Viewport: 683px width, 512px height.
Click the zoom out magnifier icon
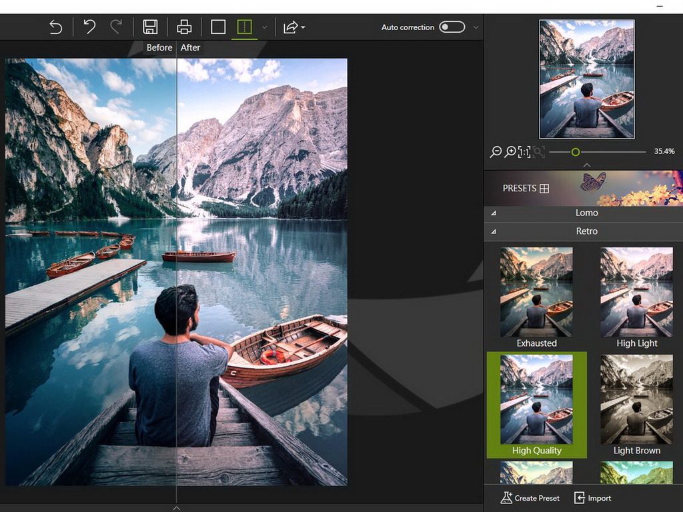(495, 152)
